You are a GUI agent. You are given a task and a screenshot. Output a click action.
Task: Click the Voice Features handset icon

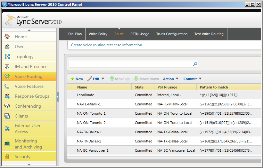tap(7, 87)
